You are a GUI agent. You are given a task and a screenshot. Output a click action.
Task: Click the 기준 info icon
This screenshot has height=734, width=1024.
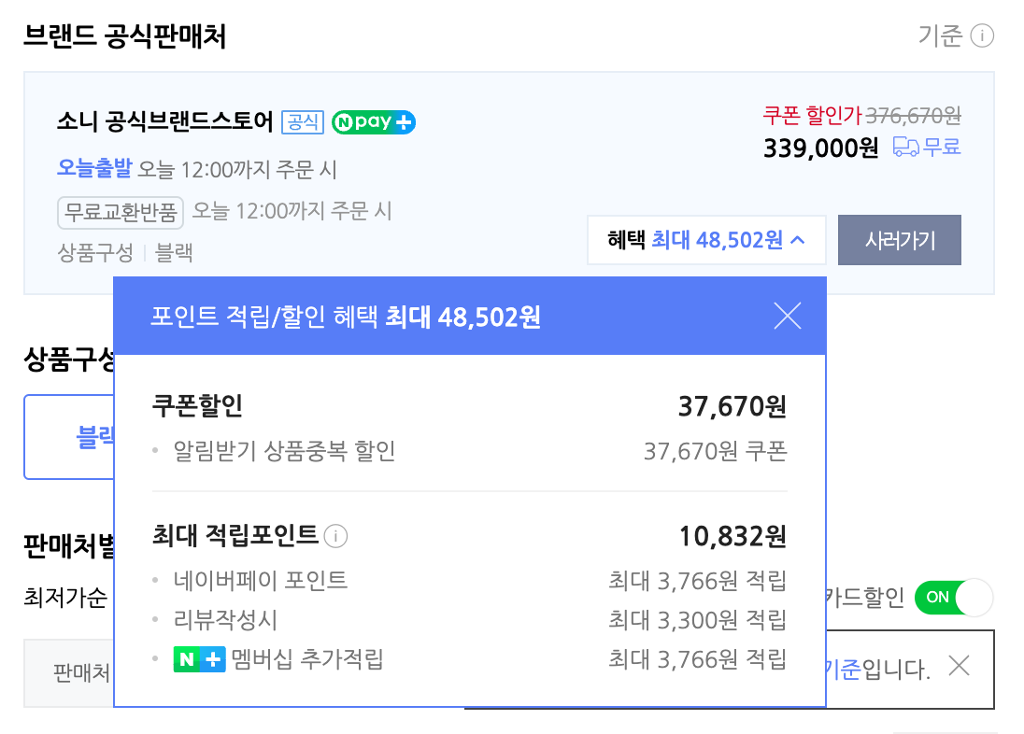click(x=982, y=35)
